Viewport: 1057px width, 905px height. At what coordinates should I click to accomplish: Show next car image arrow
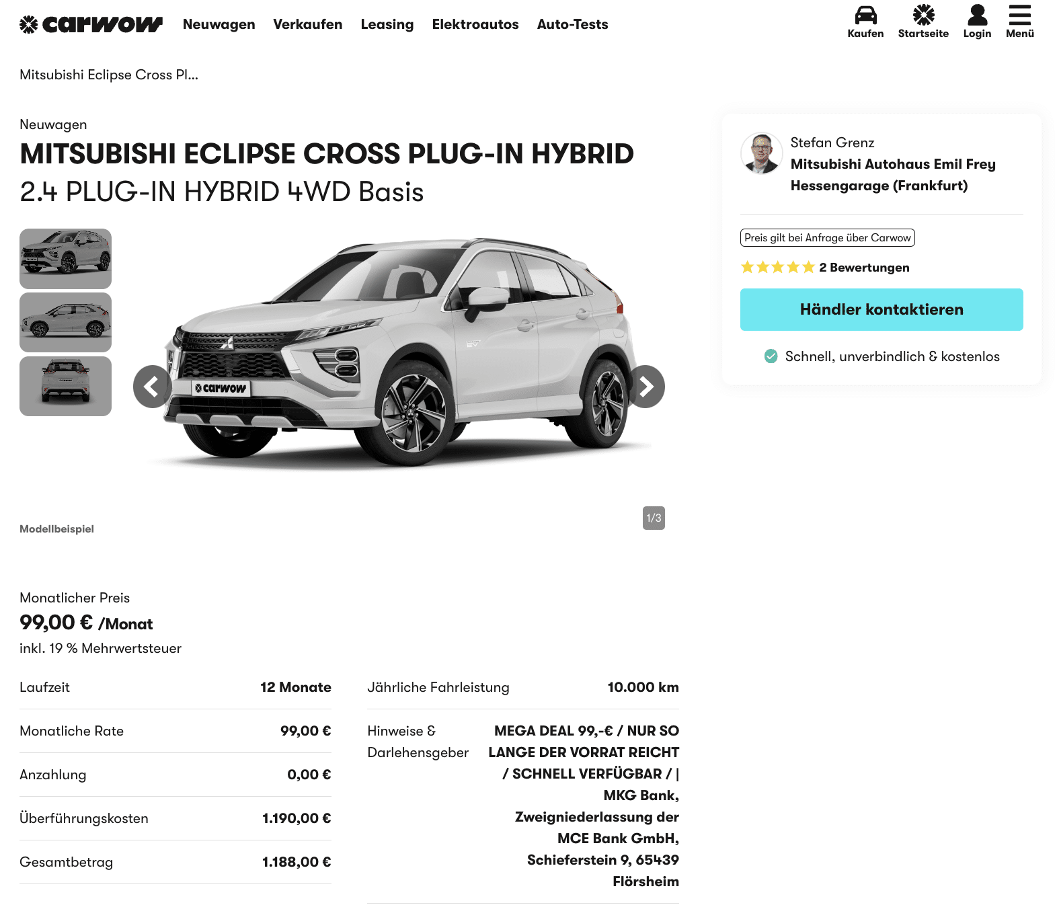coord(646,387)
